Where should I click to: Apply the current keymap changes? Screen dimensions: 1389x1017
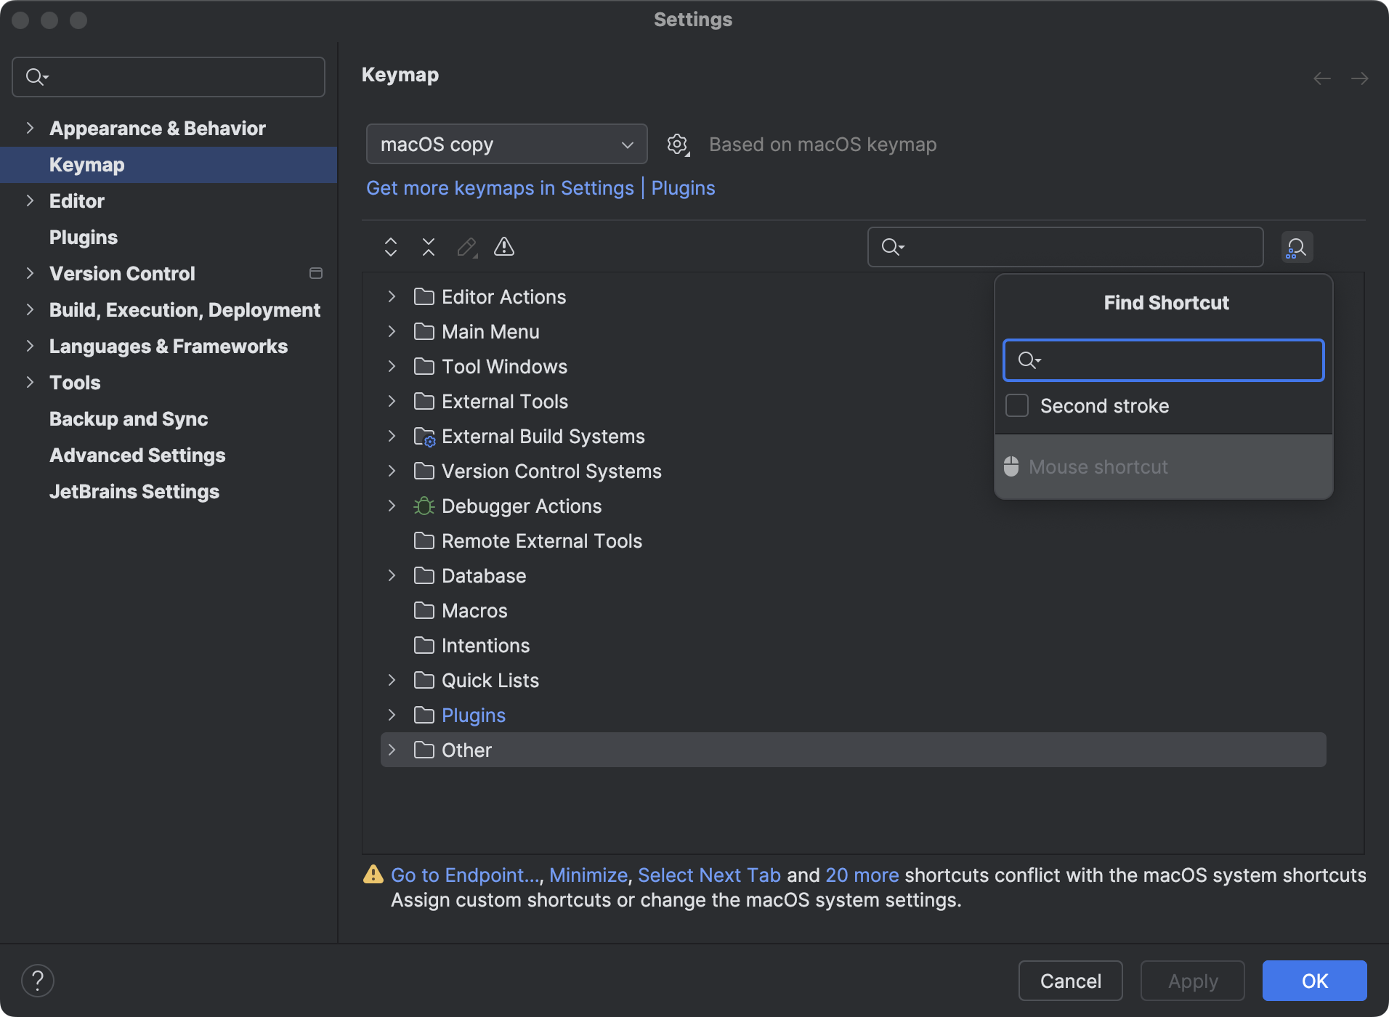1191,981
